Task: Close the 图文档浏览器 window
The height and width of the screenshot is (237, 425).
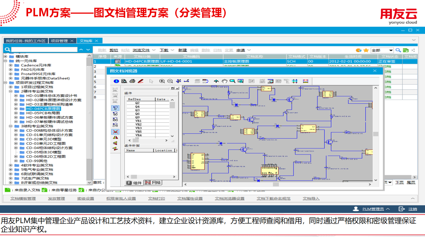Action: pyautogui.click(x=375, y=71)
